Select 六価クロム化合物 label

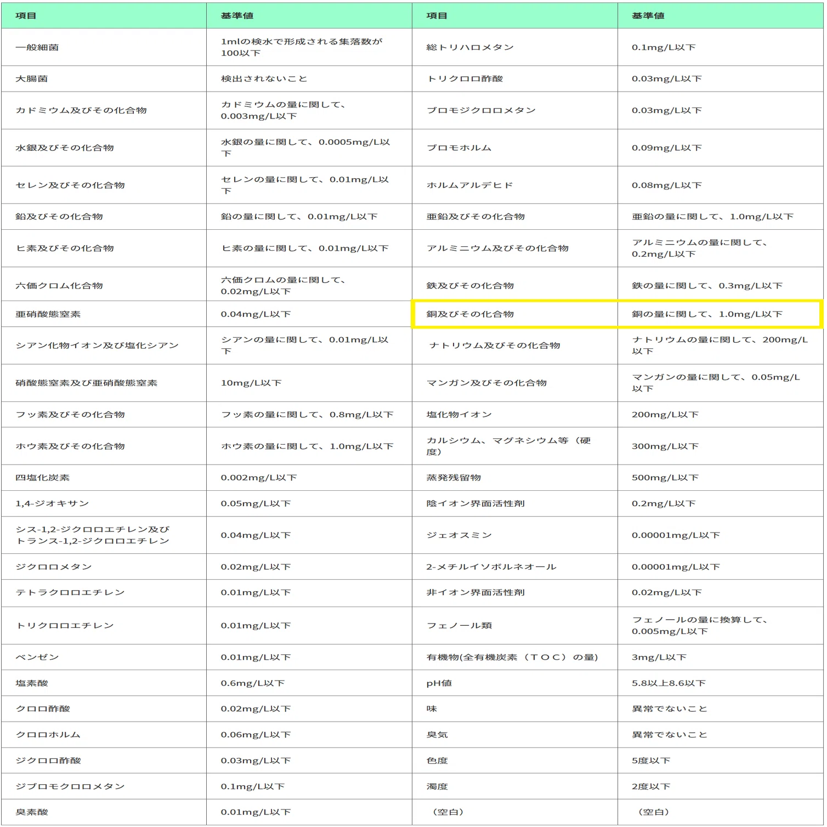tap(59, 286)
